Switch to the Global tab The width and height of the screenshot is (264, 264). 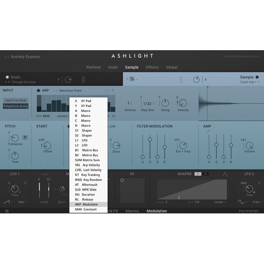click(172, 67)
